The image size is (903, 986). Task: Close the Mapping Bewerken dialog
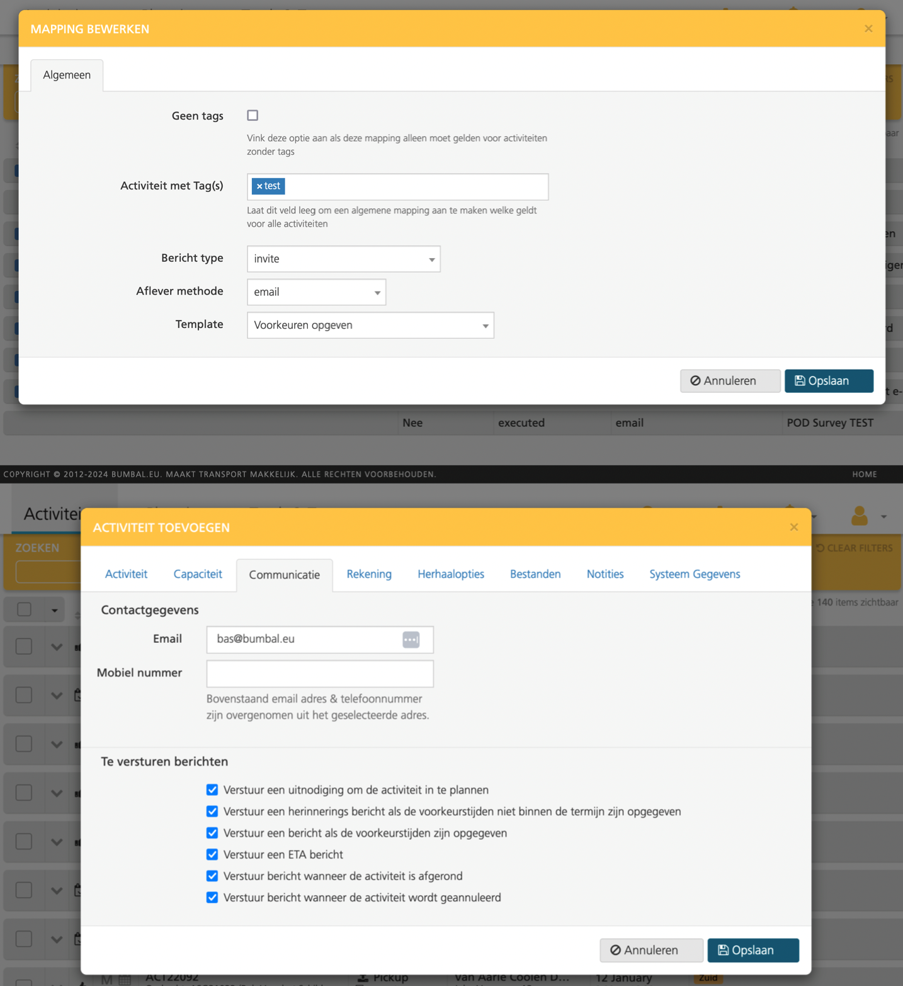point(868,28)
